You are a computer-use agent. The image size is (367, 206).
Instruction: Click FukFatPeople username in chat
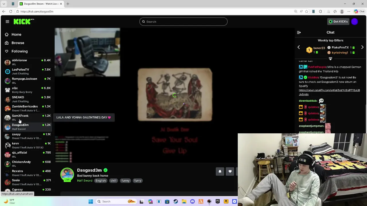click(x=317, y=67)
